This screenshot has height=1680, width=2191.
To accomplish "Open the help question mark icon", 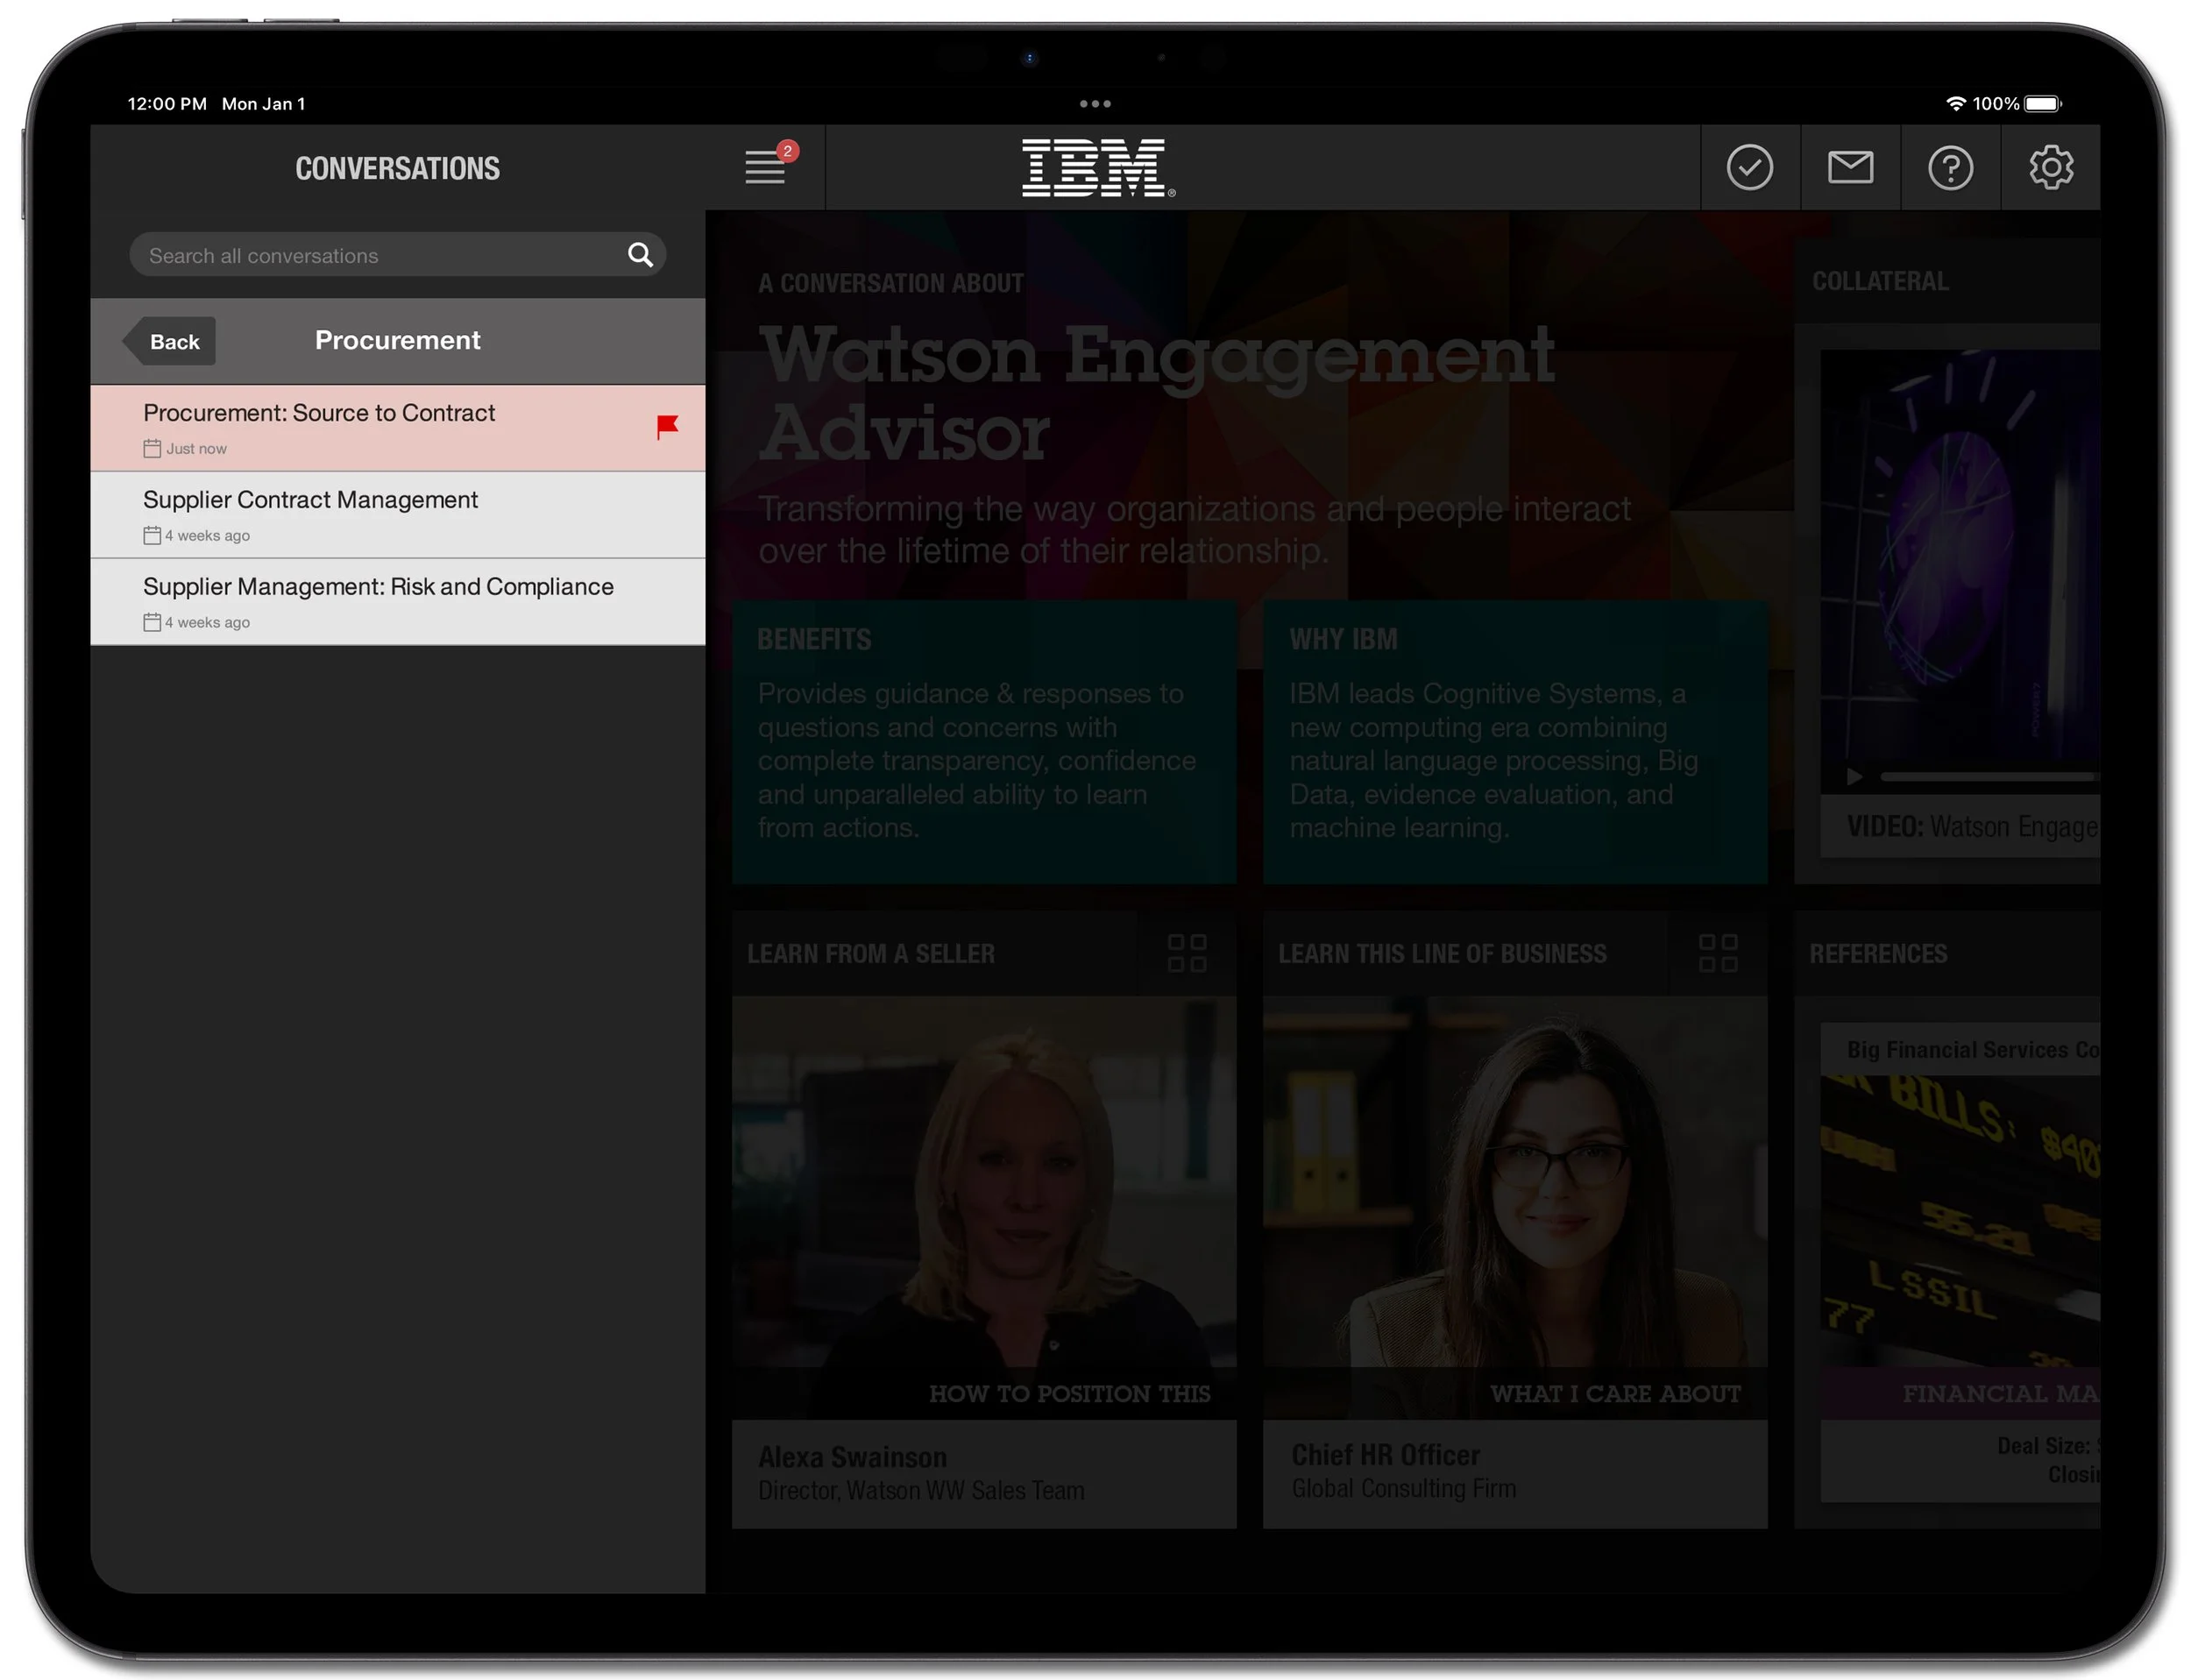I will [1949, 167].
